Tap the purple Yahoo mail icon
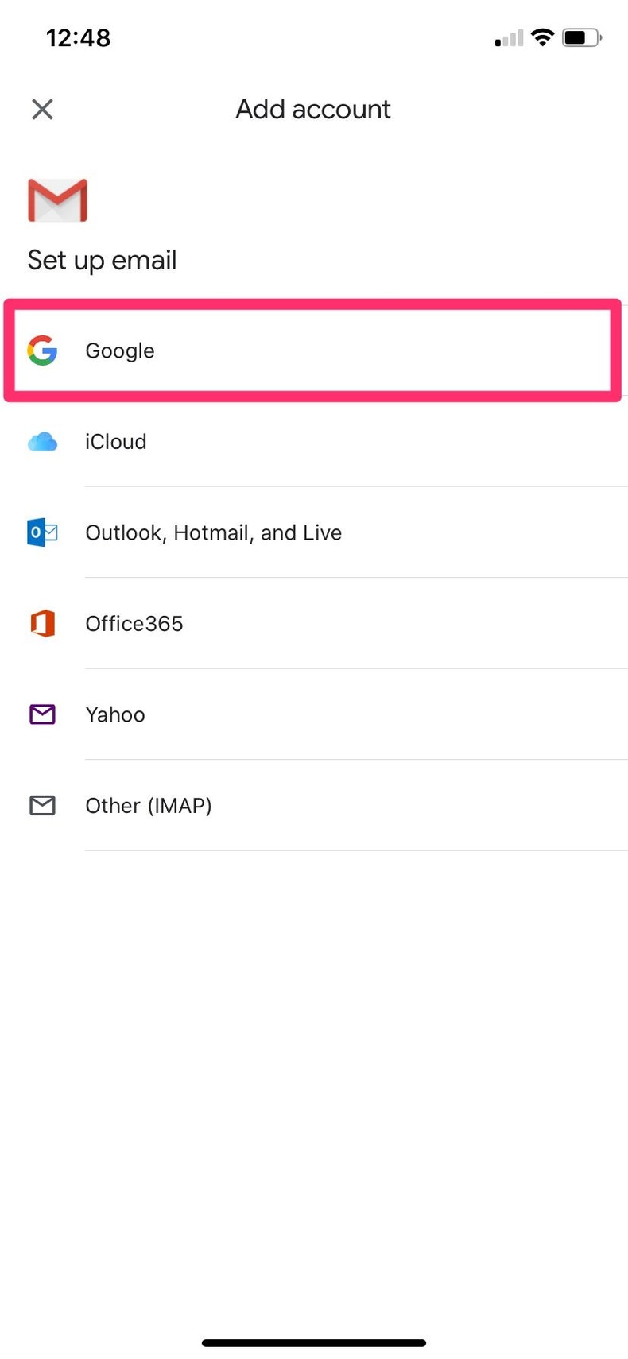The height and width of the screenshot is (1359, 628). 42,714
